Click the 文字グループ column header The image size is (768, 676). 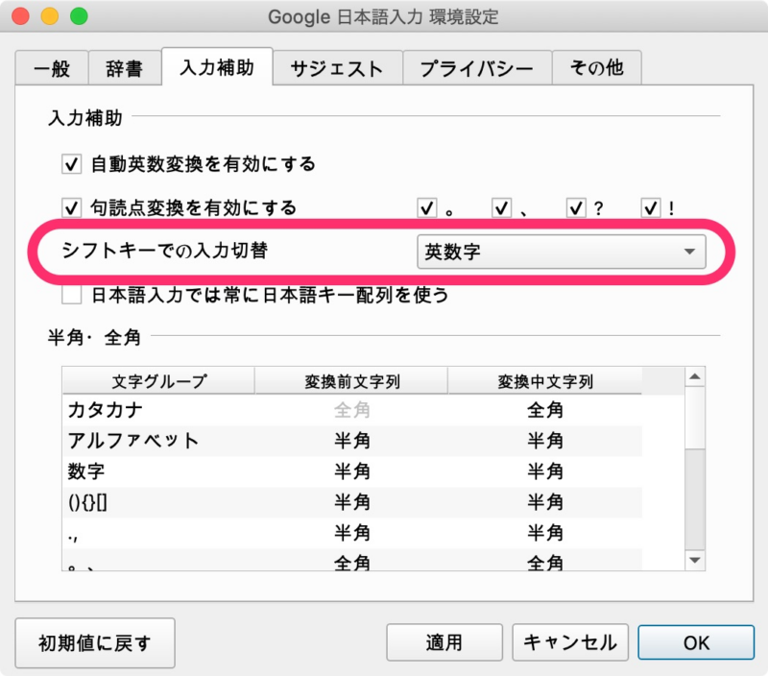[x=158, y=381]
